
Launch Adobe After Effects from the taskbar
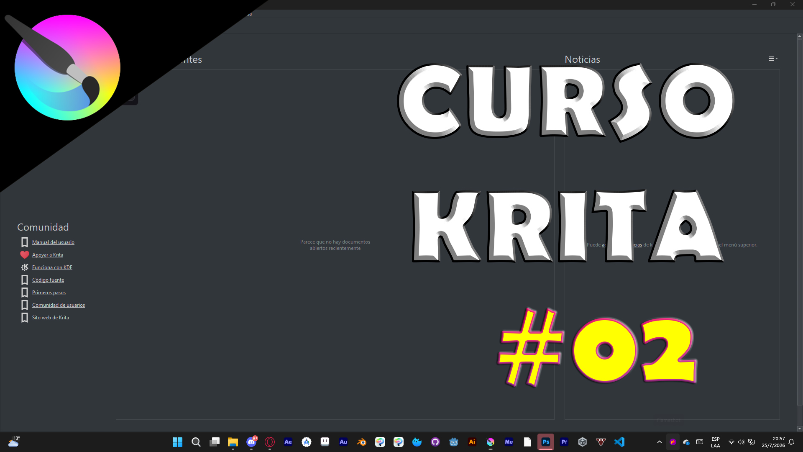tap(288, 442)
